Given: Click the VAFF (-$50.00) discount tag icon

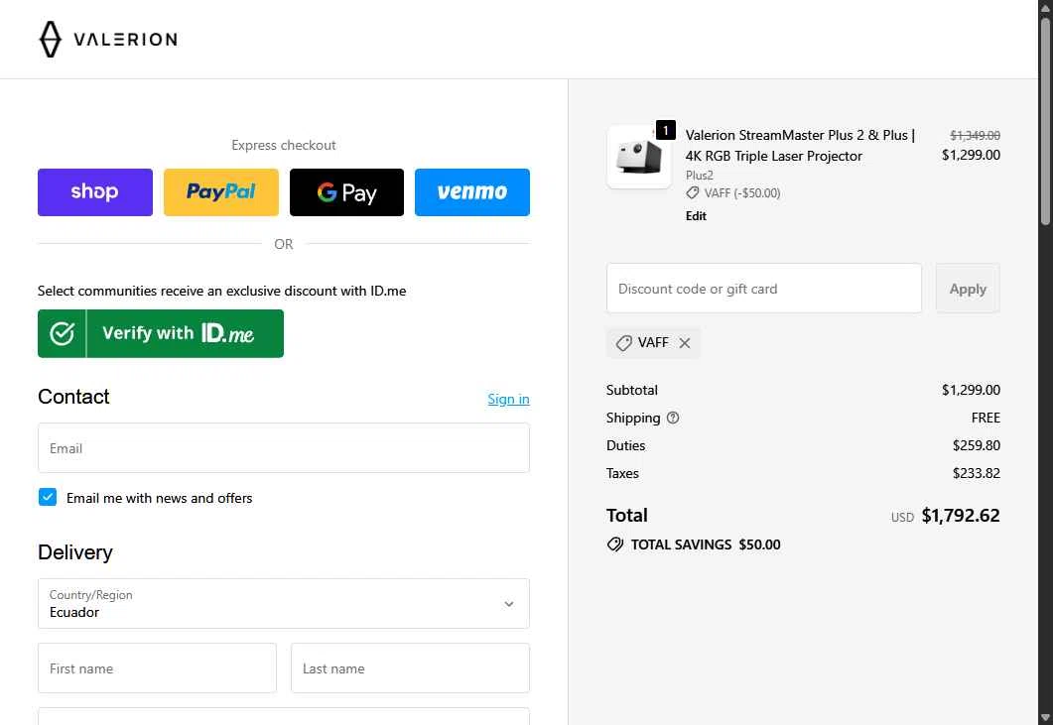Looking at the screenshot, I should pyautogui.click(x=693, y=193).
